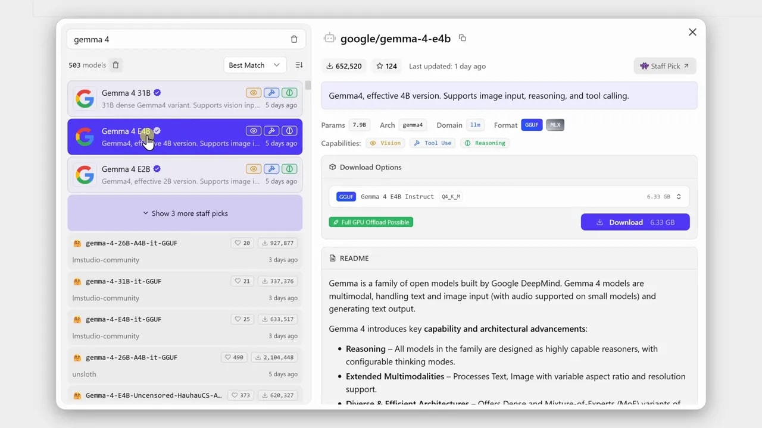This screenshot has width=762, height=428.
Task: Click the tool use icon on Gemma 4 E4B
Action: [271, 131]
